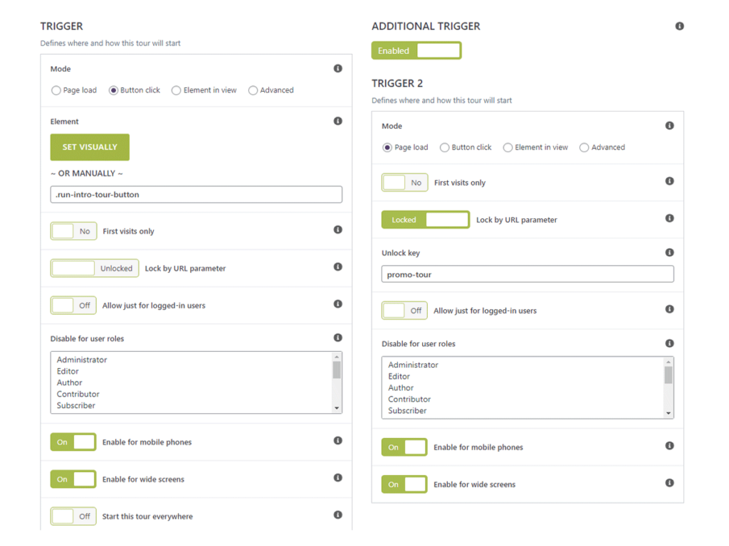Click the .run-intro-tour-button element field

[x=196, y=194]
